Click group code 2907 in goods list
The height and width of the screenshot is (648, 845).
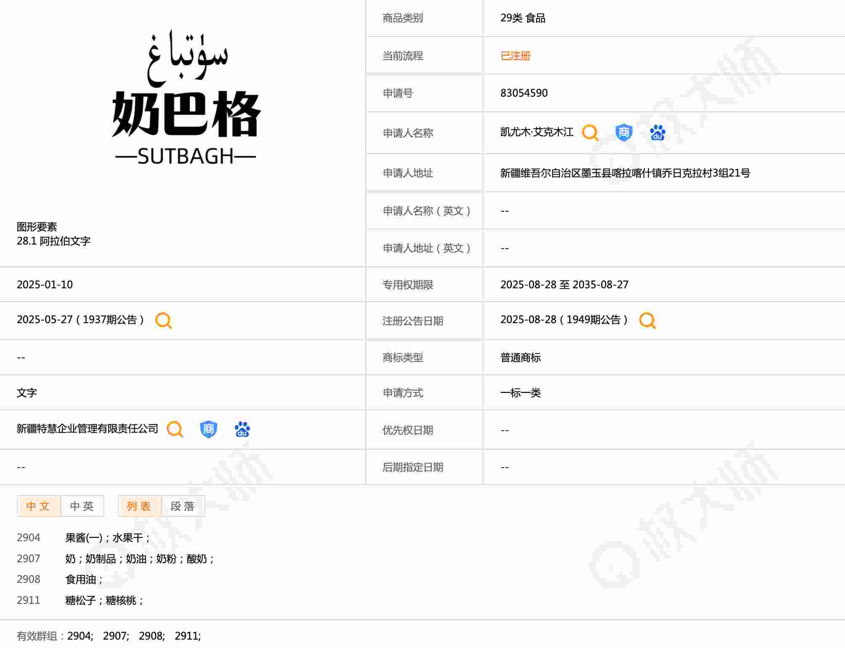pyautogui.click(x=29, y=558)
